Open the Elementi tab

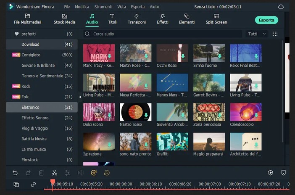(x=187, y=19)
